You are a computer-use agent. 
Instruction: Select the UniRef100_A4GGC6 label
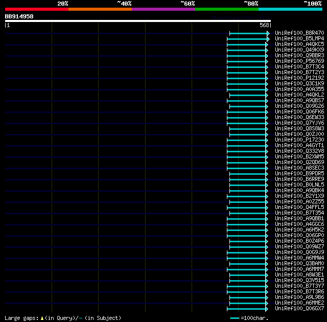pos(299,224)
